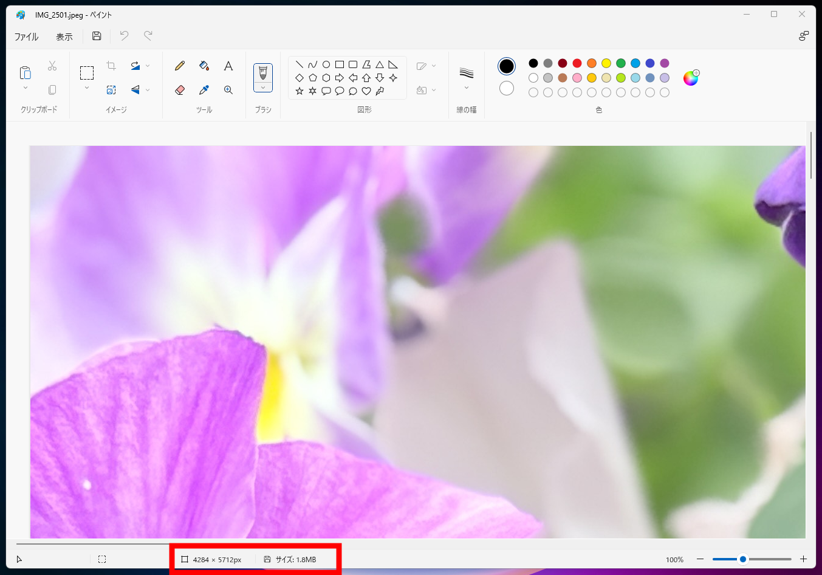Open the ファイル menu

click(27, 36)
